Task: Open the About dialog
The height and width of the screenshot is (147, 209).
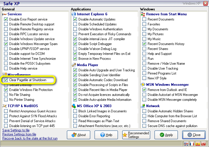Action: coord(78,135)
